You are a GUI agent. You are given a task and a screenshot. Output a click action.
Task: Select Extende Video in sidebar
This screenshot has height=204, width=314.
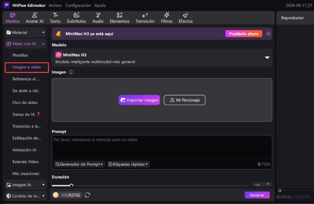[26, 162]
